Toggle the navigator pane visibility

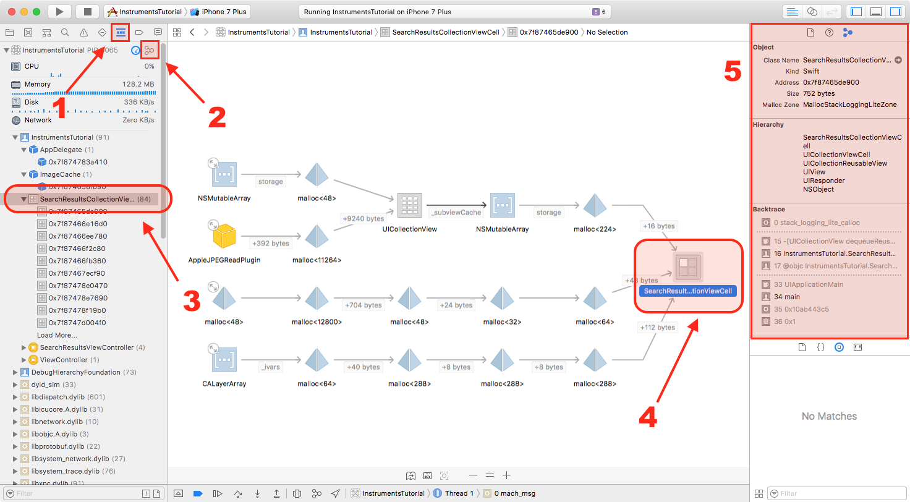(856, 12)
